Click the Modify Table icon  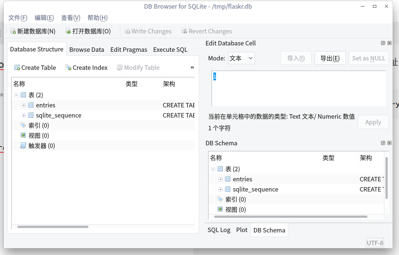pos(120,68)
